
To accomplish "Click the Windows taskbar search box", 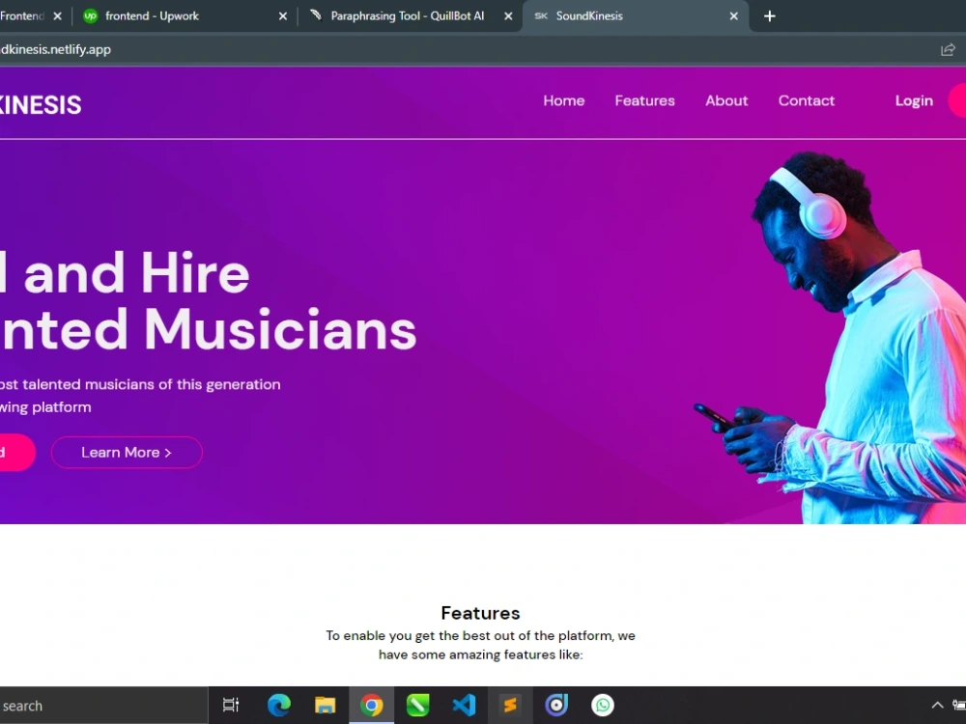I will pos(103,706).
